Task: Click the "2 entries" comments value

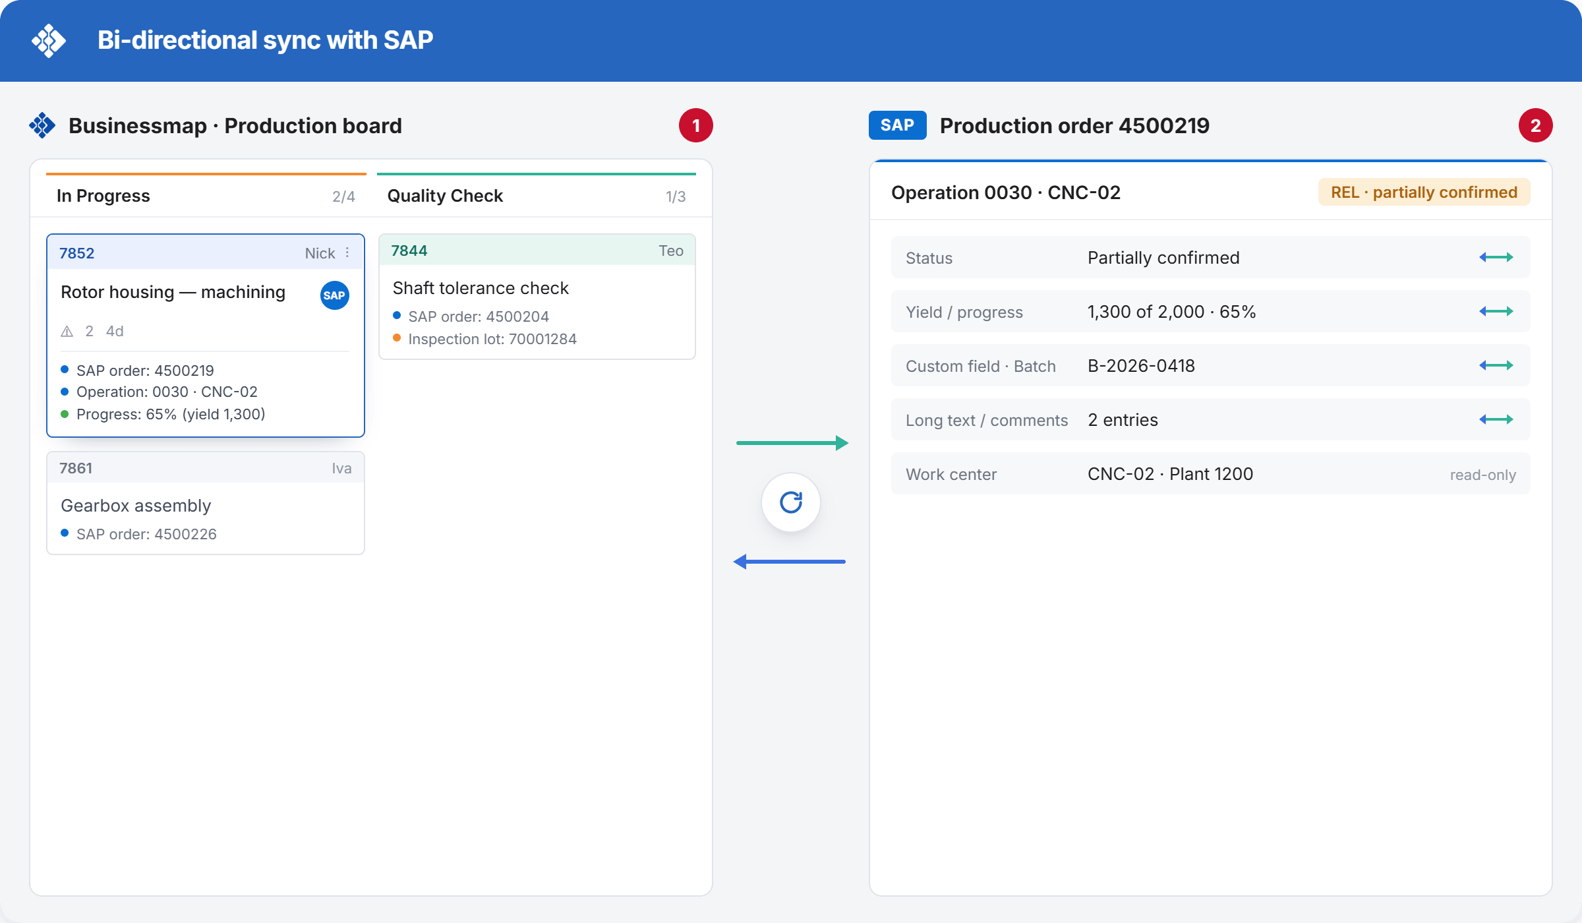Action: 1123,419
